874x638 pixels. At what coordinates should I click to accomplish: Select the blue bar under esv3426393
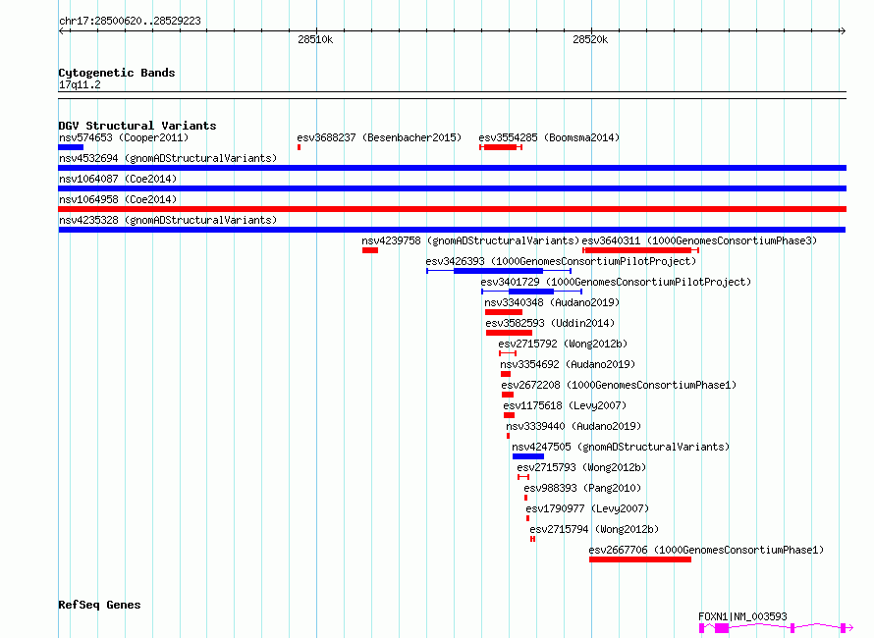498,271
